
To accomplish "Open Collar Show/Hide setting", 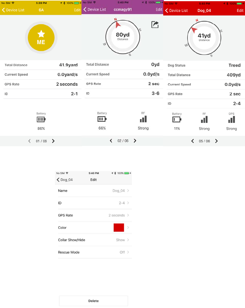I will (95, 240).
